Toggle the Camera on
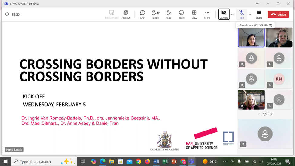Viewport: 295px width, 166px height. pos(224,14)
